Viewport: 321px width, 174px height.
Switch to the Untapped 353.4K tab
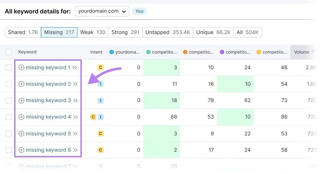point(168,33)
